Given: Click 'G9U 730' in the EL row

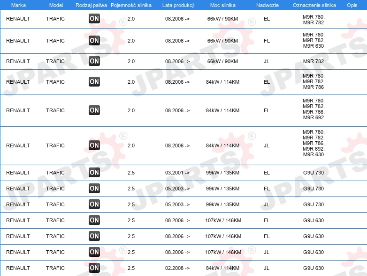Looking at the screenshot, I should click(x=313, y=173).
